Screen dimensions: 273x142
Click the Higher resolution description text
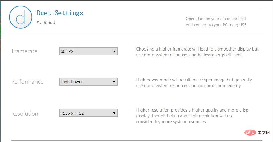(x=192, y=116)
